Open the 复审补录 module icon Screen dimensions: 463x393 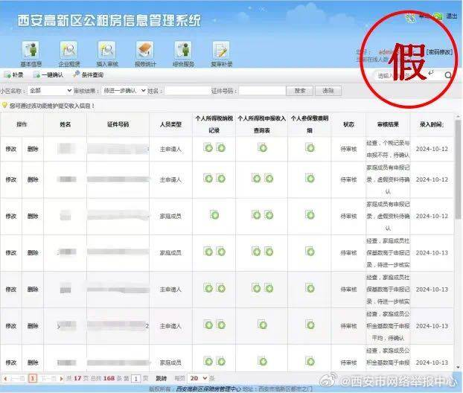(x=221, y=51)
